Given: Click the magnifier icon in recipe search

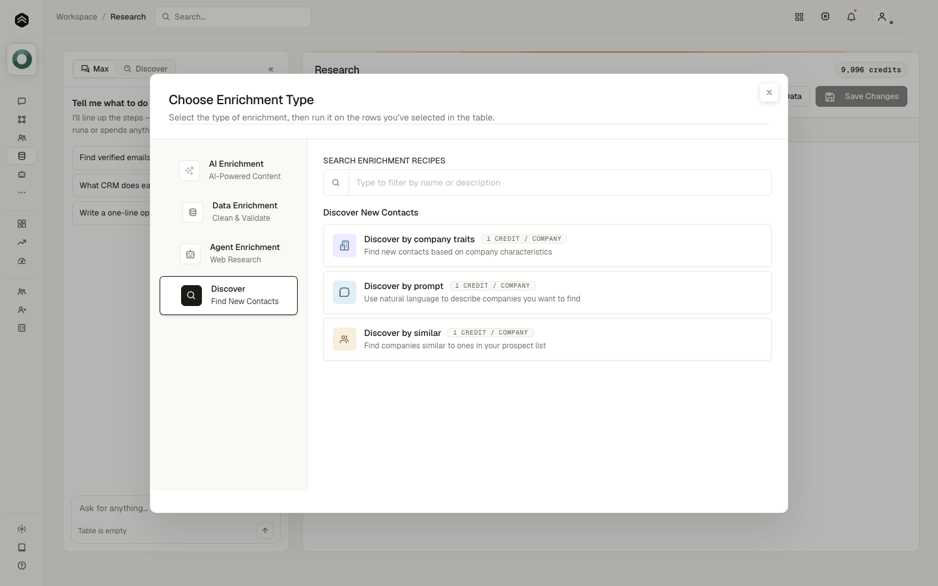Looking at the screenshot, I should pos(336,183).
